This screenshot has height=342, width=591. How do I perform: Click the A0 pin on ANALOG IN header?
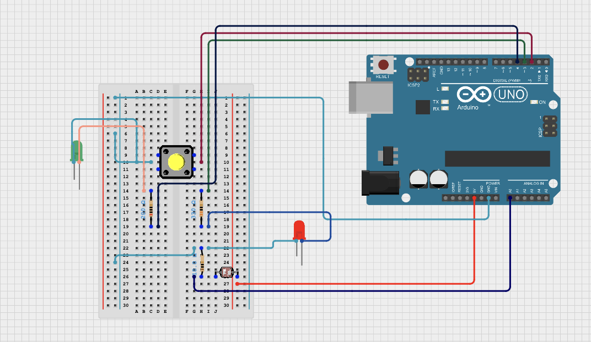click(x=510, y=198)
